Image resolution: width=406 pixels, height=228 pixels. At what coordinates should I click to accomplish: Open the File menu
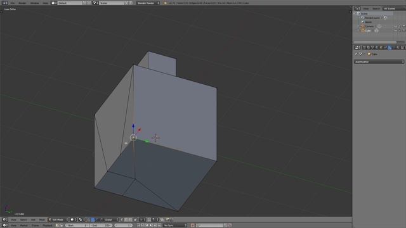(x=13, y=3)
